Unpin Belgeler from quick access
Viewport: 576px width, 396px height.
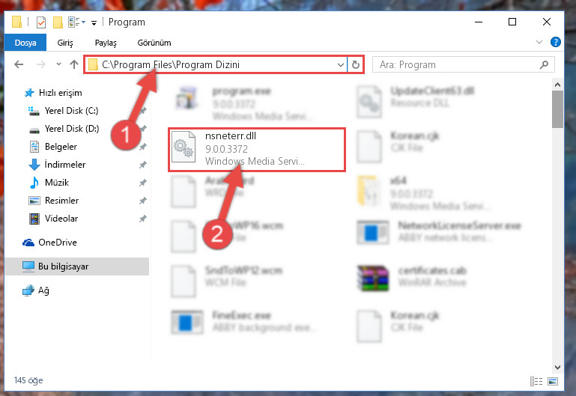[142, 147]
